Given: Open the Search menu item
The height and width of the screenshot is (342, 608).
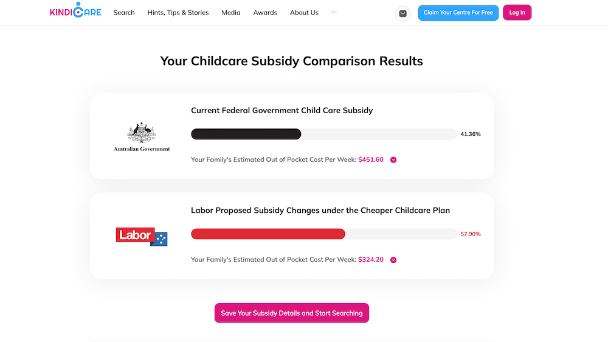Looking at the screenshot, I should point(124,13).
